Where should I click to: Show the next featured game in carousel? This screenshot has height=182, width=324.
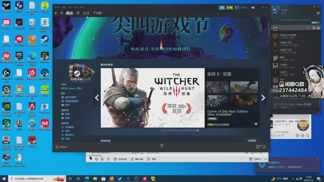pyautogui.click(x=263, y=98)
